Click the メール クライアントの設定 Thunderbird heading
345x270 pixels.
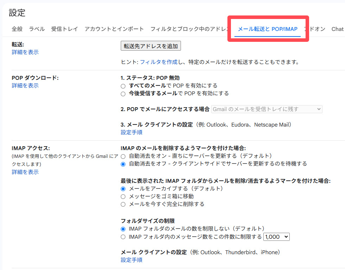pyautogui.click(x=200, y=252)
